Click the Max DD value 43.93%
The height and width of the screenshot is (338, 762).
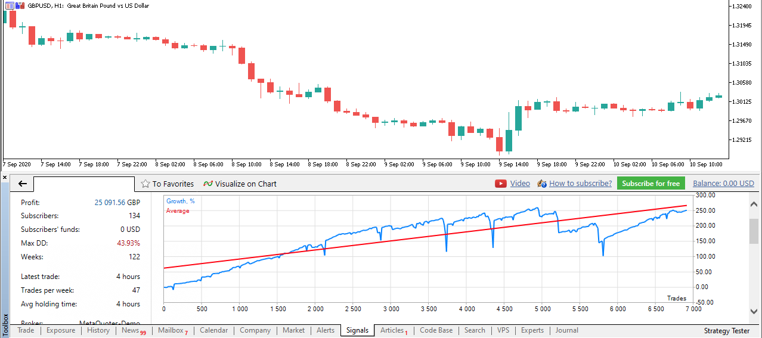click(x=128, y=243)
